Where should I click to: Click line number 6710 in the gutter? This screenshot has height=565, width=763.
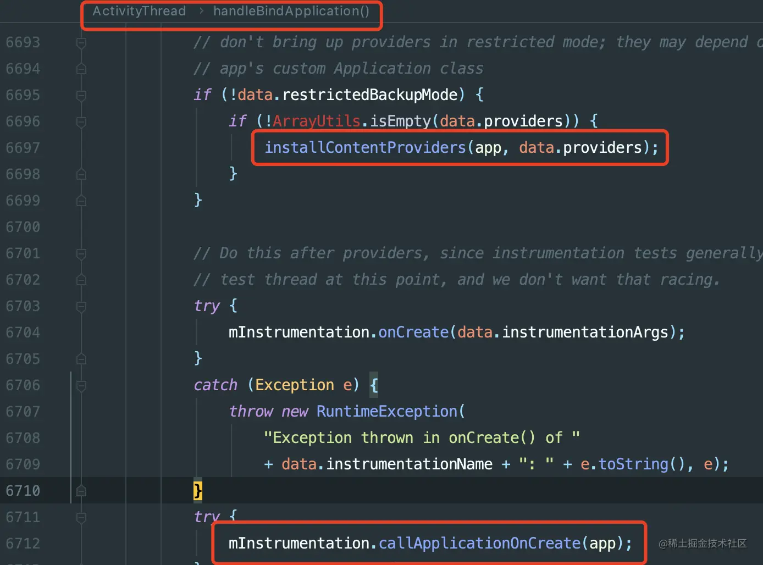(x=23, y=491)
